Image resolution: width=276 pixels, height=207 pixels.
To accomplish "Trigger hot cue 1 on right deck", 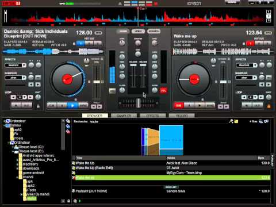I will (250, 44).
